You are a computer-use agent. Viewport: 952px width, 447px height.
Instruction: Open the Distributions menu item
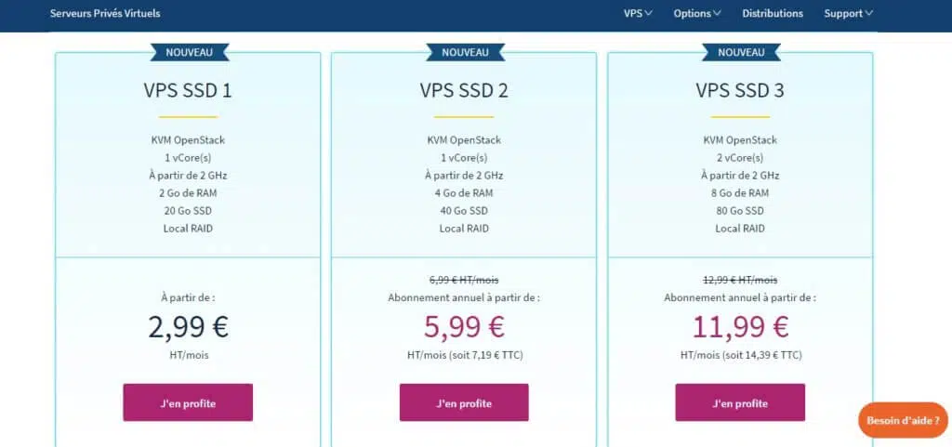(x=773, y=14)
